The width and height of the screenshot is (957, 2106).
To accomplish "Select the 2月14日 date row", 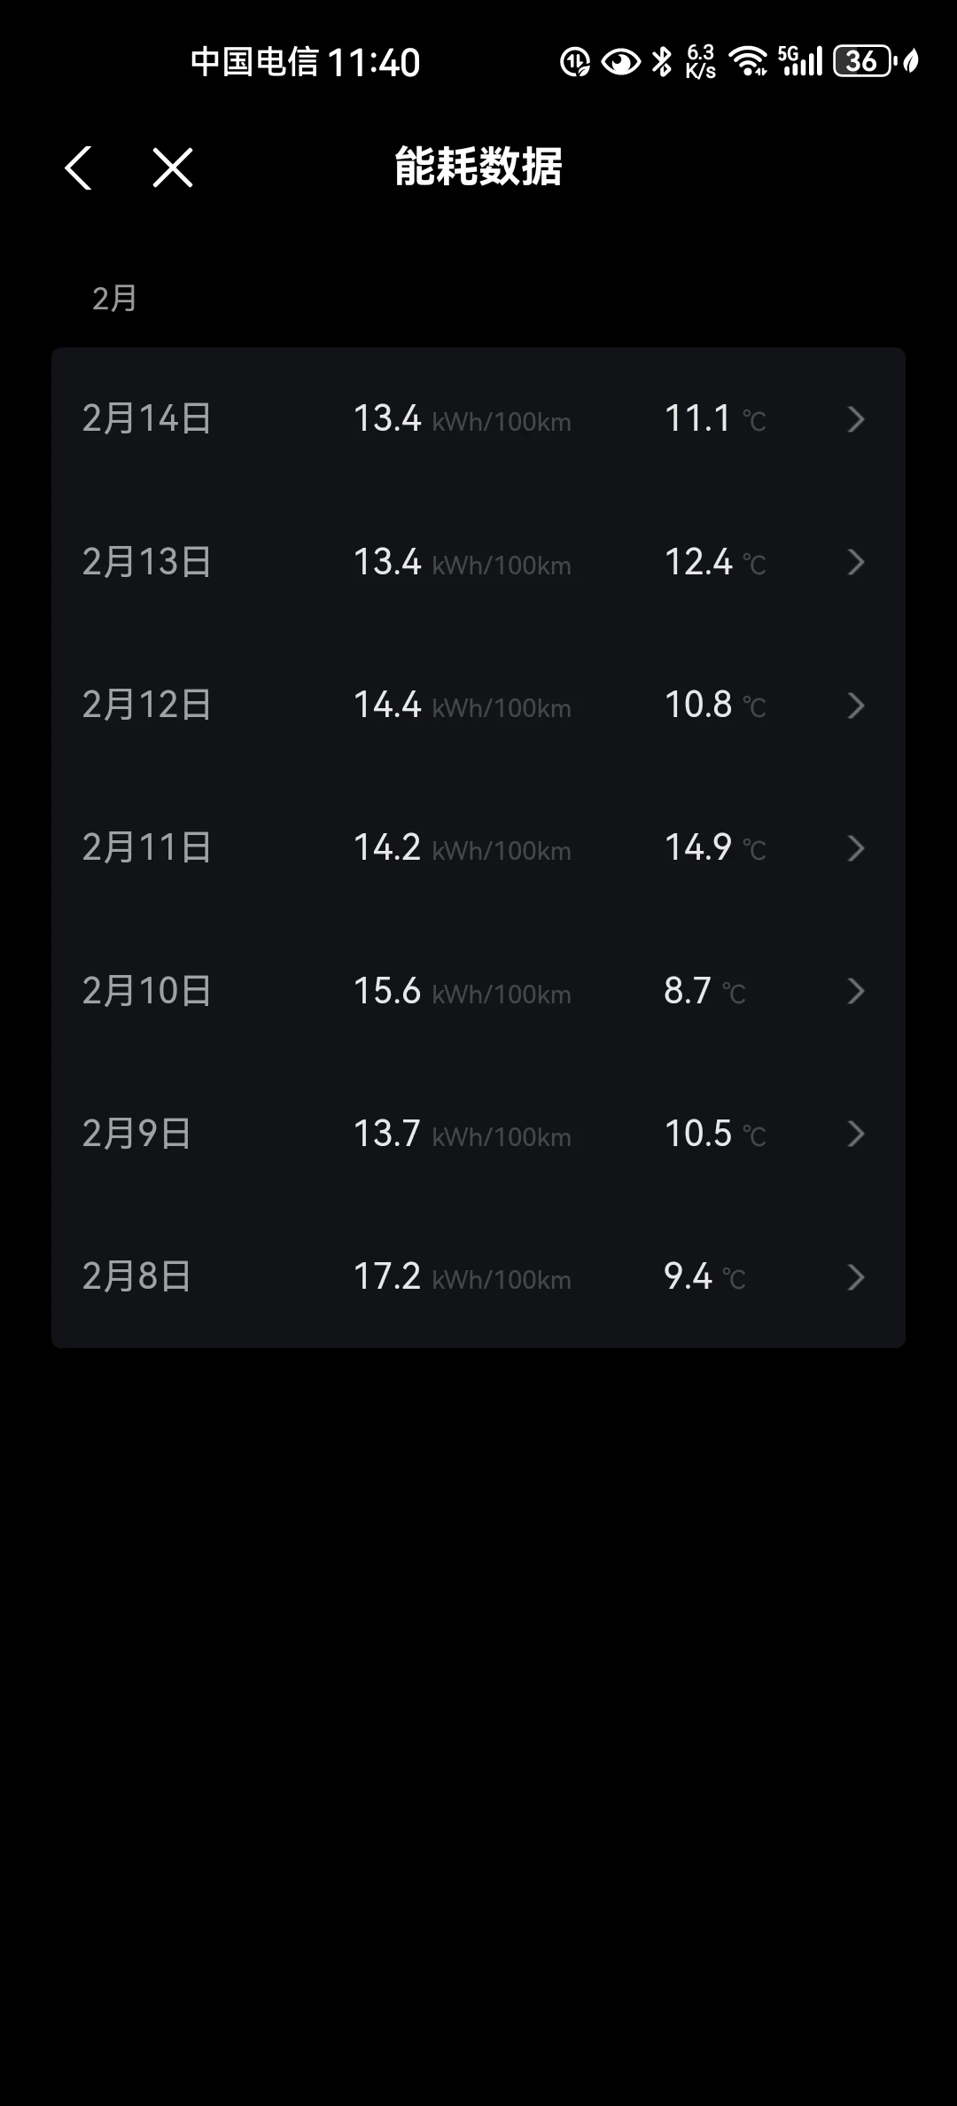I will point(478,419).
